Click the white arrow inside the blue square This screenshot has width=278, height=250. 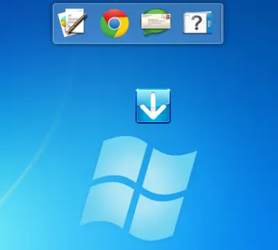pyautogui.click(x=153, y=106)
